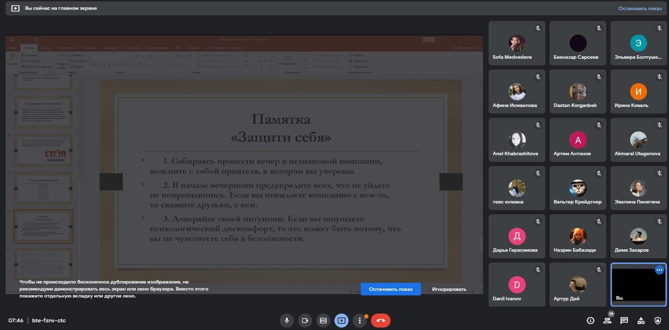The image size is (669, 330).
Task: Open the meeting details info icon
Action: 591,321
